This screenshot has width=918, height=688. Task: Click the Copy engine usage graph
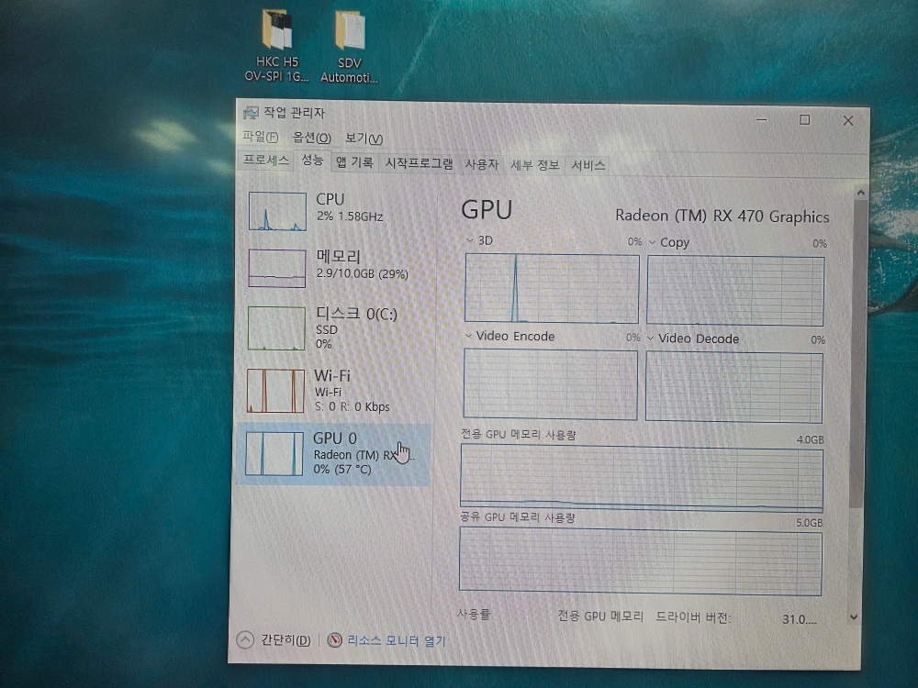pos(735,291)
